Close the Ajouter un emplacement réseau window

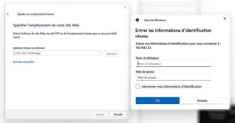click(x=125, y=7)
